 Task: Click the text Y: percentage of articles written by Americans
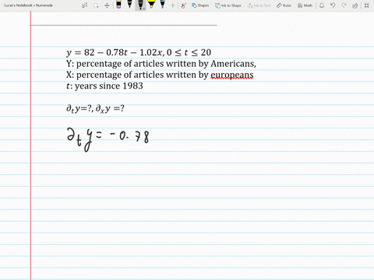click(x=161, y=64)
